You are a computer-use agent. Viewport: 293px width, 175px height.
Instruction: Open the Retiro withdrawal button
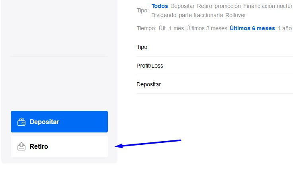coord(59,146)
